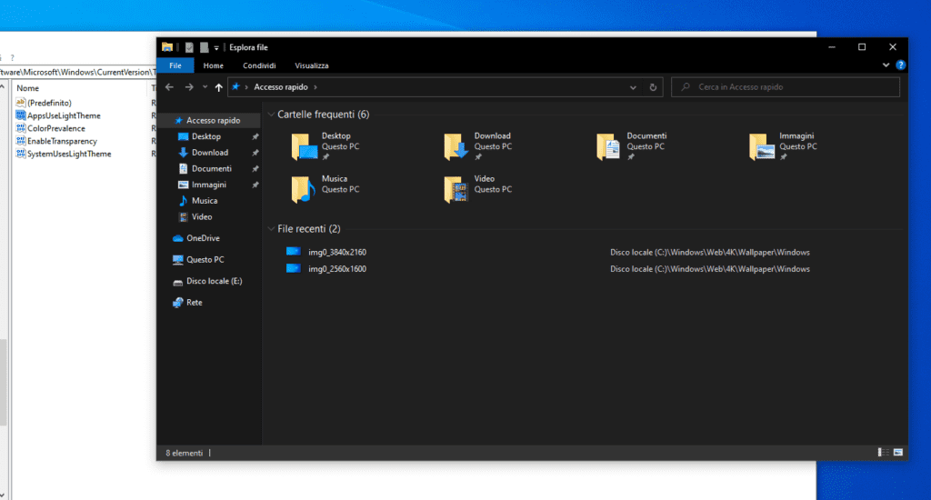The image size is (931, 500).
Task: Select OneDrive in the navigation pane
Action: click(202, 238)
